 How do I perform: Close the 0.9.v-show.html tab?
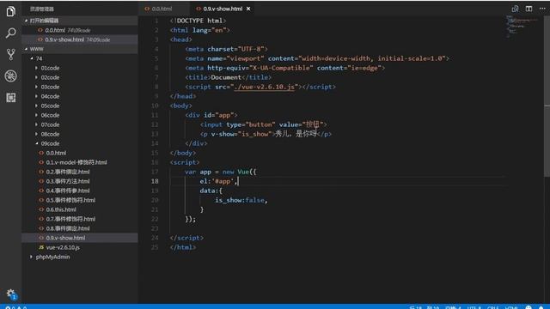click(248, 9)
